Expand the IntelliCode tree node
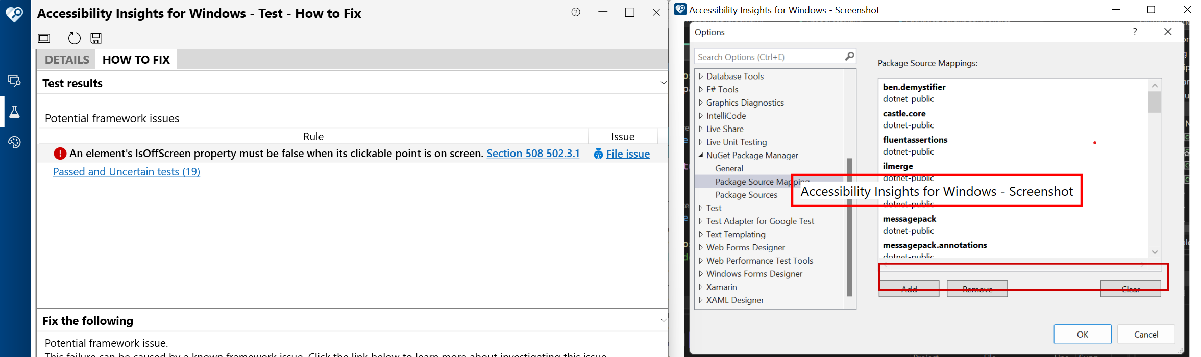Image resolution: width=1201 pixels, height=357 pixels. point(701,116)
